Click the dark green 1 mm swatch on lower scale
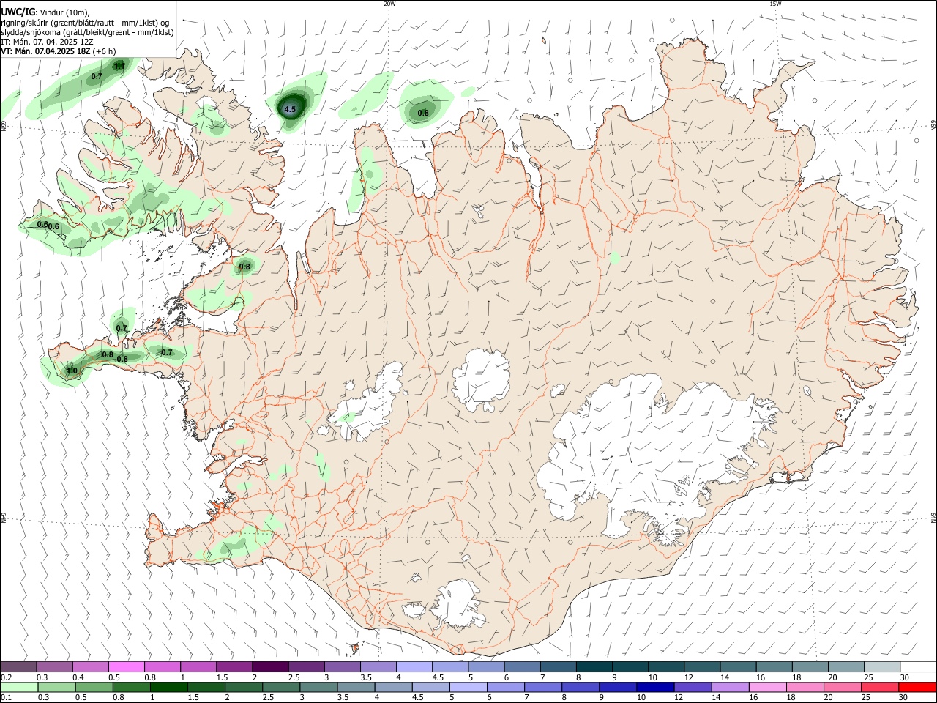Screen dimensions: 937x703 (169, 687)
